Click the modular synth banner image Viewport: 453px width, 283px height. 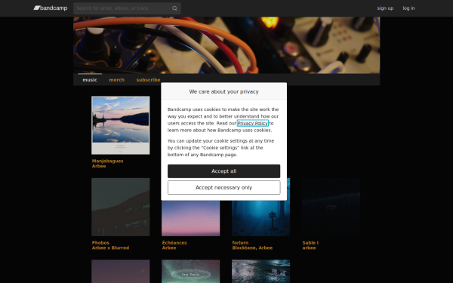pos(226,45)
